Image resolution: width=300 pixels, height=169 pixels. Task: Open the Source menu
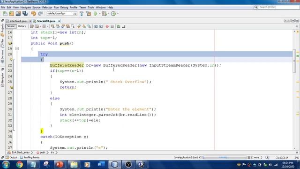click(37, 8)
